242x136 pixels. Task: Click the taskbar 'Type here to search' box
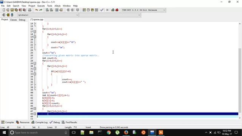(x=39, y=133)
